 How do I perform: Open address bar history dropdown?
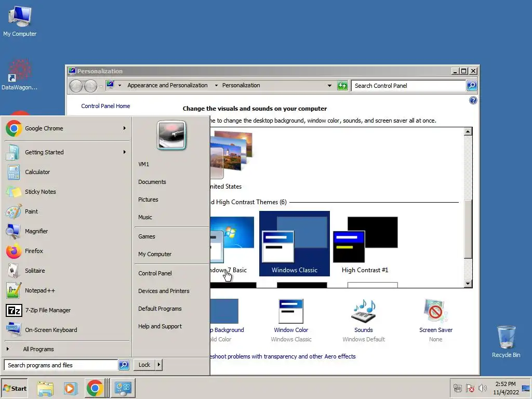(329, 86)
